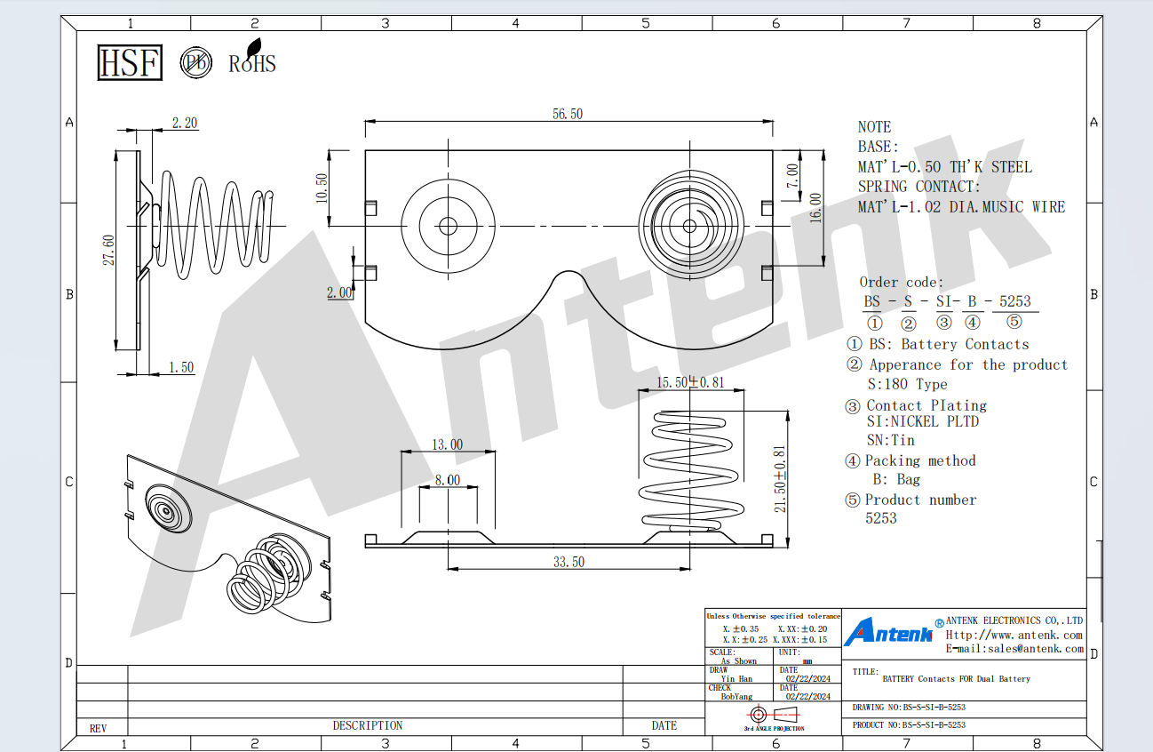Select the MAT'L-1.02 DIA. MUSIC WIRE note
The width and height of the screenshot is (1153, 752).
click(x=961, y=207)
